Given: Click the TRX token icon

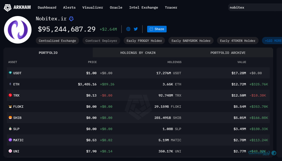Looking at the screenshot, I should (10, 95).
